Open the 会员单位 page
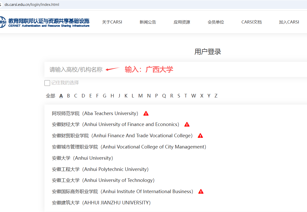 point(216,22)
